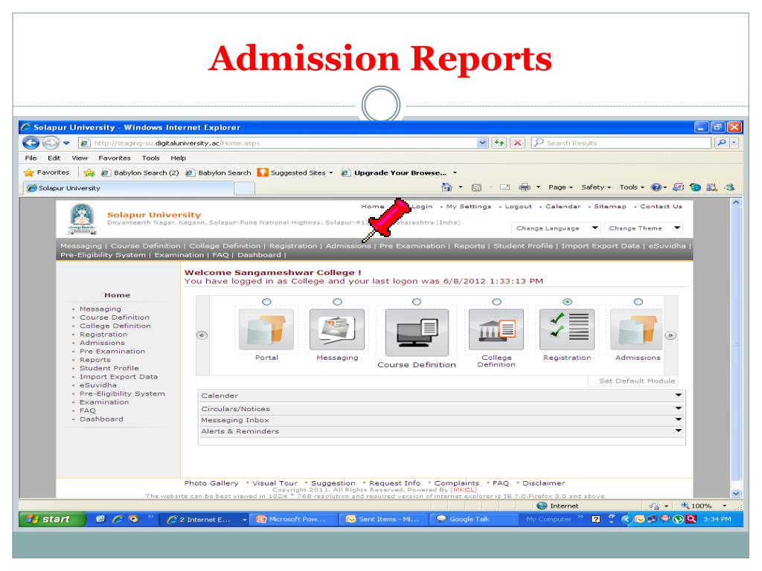Open the Favorites menu
762x571 pixels.
point(115,158)
